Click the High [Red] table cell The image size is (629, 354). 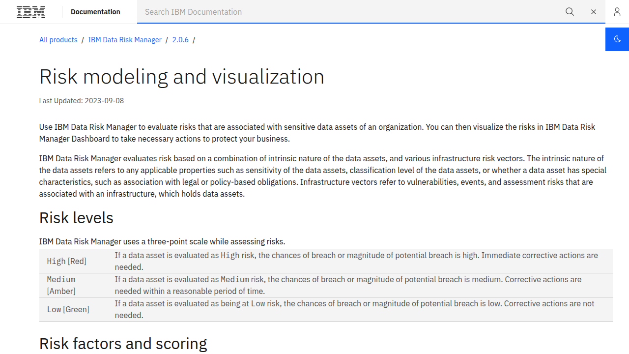point(73,261)
